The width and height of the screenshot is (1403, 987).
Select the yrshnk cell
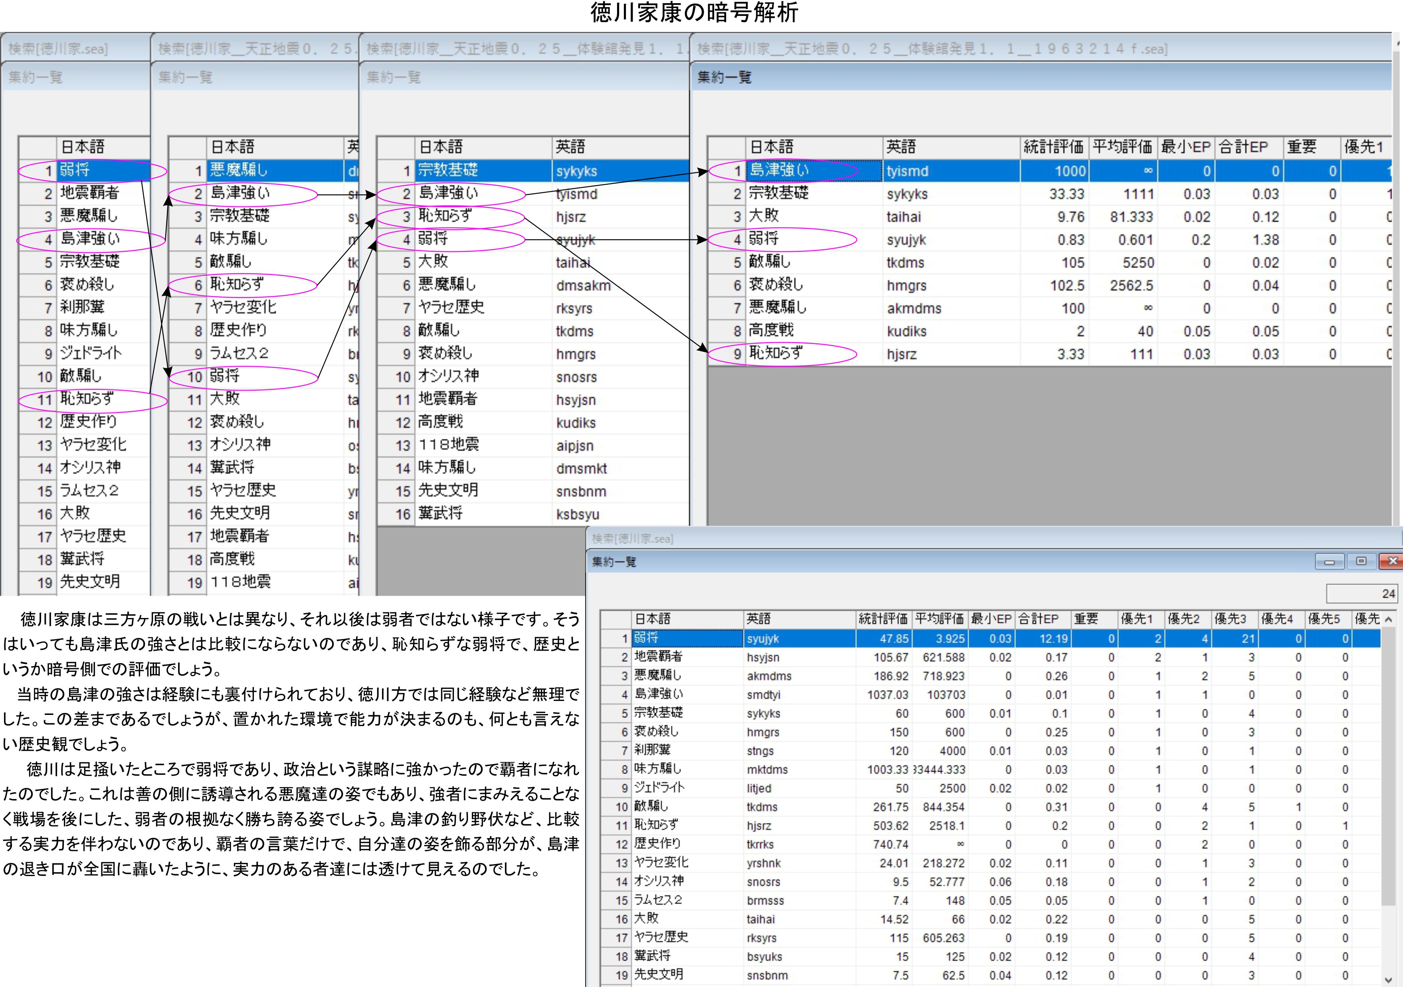(x=799, y=863)
